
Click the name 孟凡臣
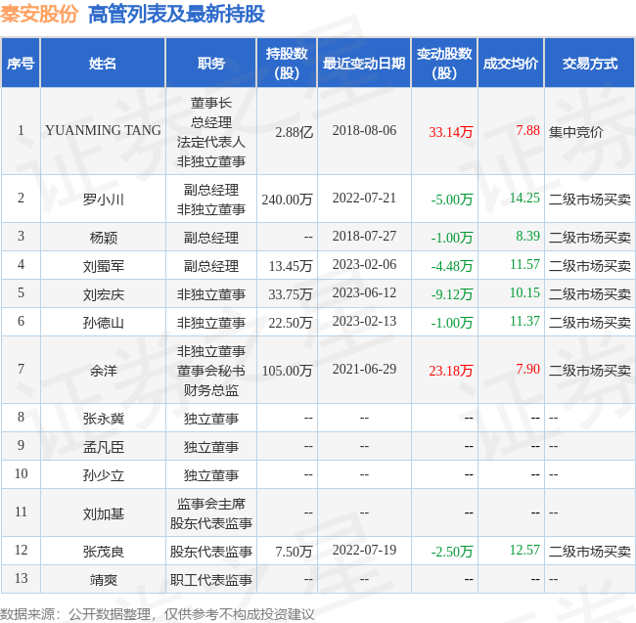pyautogui.click(x=103, y=447)
